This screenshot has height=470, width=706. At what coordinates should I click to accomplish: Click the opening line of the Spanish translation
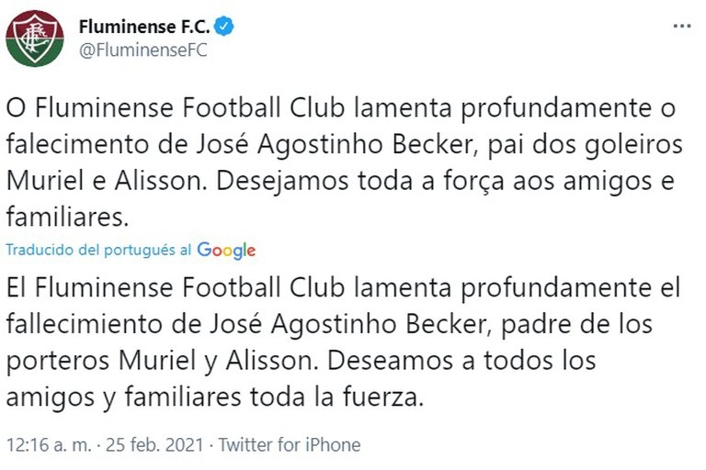[343, 288]
